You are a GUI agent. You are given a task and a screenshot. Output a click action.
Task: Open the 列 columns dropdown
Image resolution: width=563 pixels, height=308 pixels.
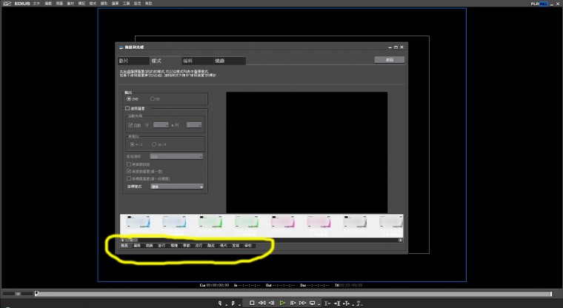click(x=194, y=125)
